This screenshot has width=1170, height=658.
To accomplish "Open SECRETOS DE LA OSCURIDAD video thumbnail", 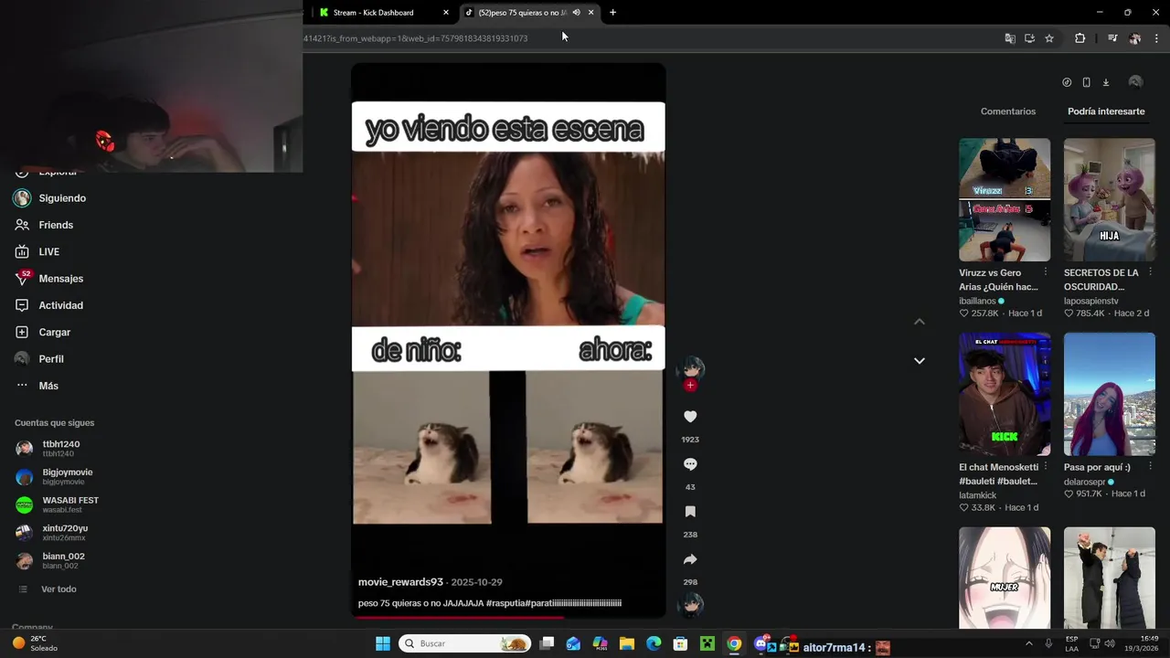I will 1110,200.
